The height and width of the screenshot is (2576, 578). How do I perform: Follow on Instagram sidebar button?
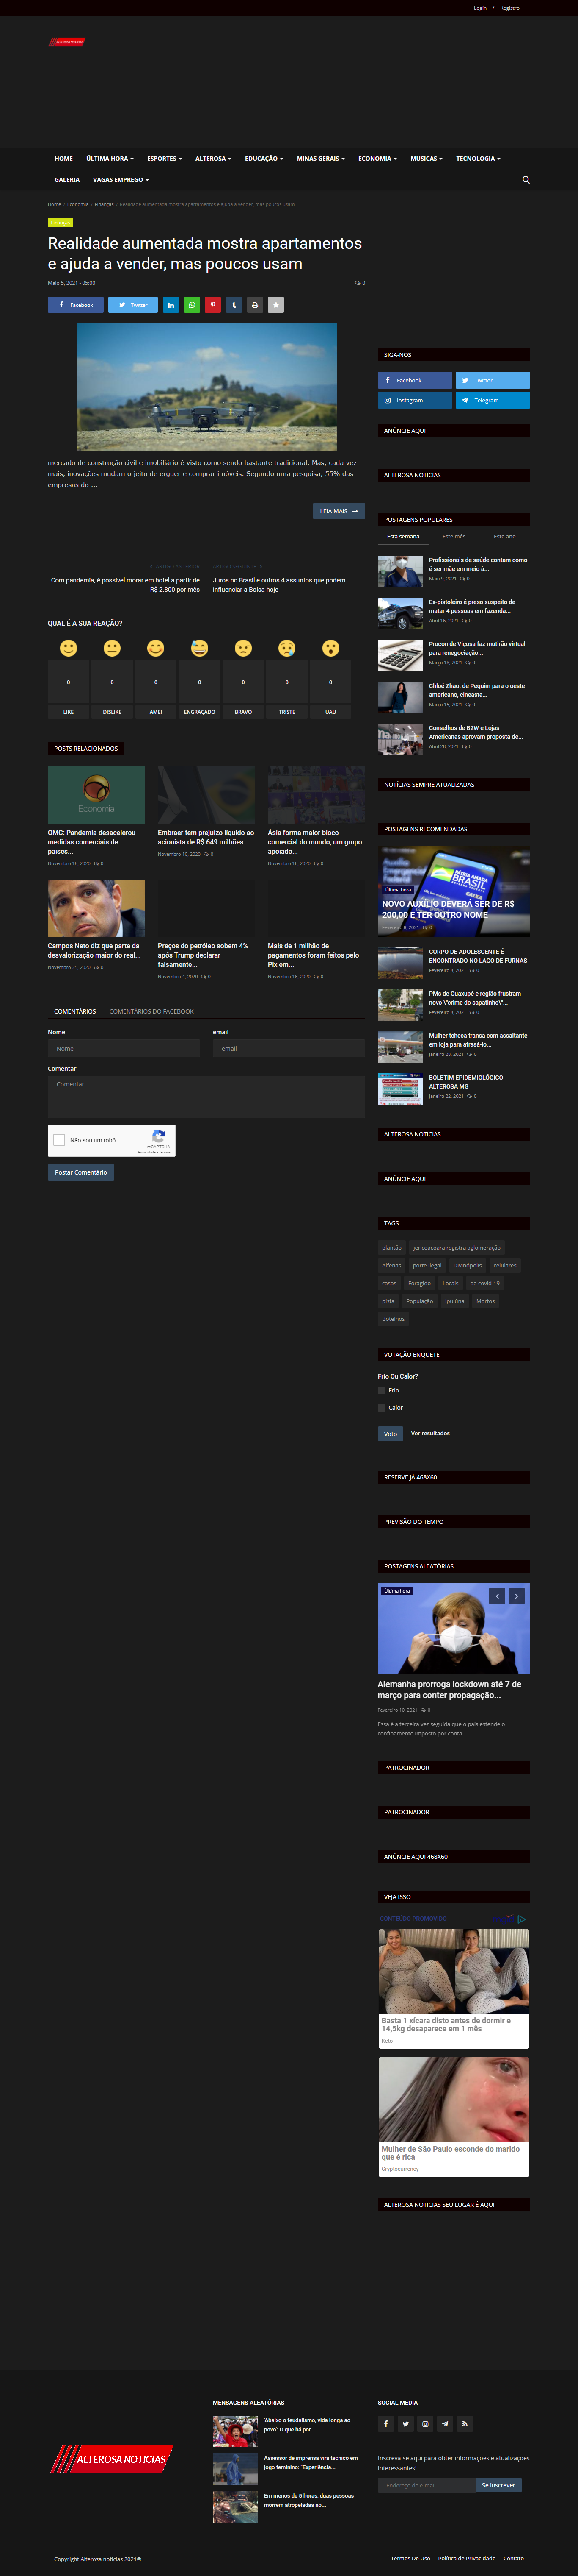[x=414, y=400]
